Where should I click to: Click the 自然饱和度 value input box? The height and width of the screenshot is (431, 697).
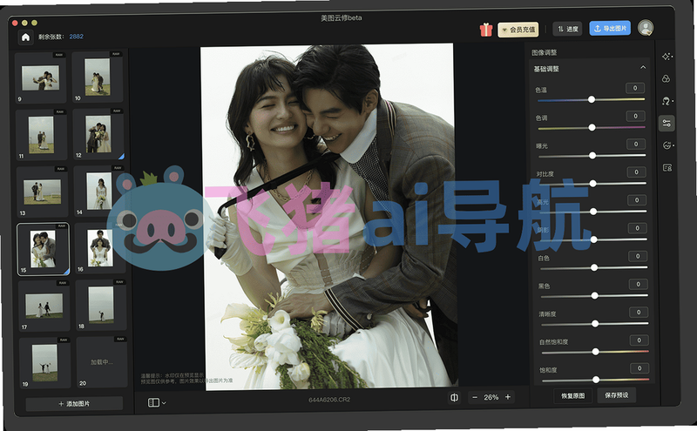(639, 340)
